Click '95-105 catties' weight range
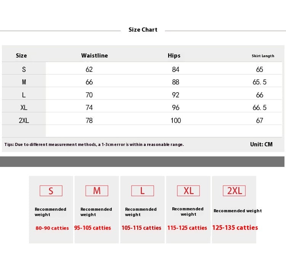The width and height of the screenshot is (286, 274). 93,228
